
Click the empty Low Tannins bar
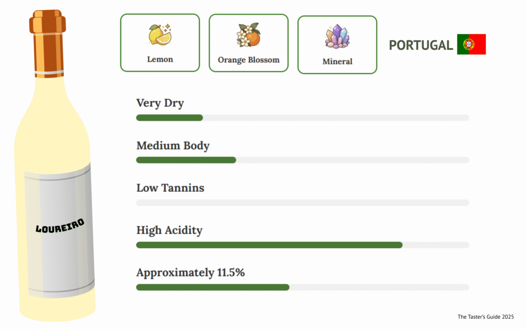[x=302, y=203]
